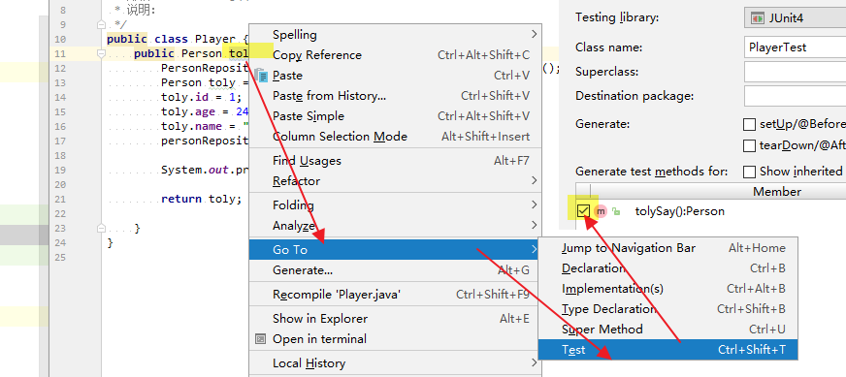
Task: Click the green public visibility icon beside tolySay
Action: pos(616,212)
